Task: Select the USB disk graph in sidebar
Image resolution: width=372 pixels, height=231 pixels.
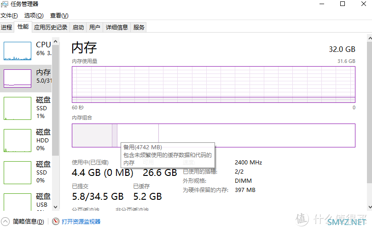Action: click(x=17, y=202)
